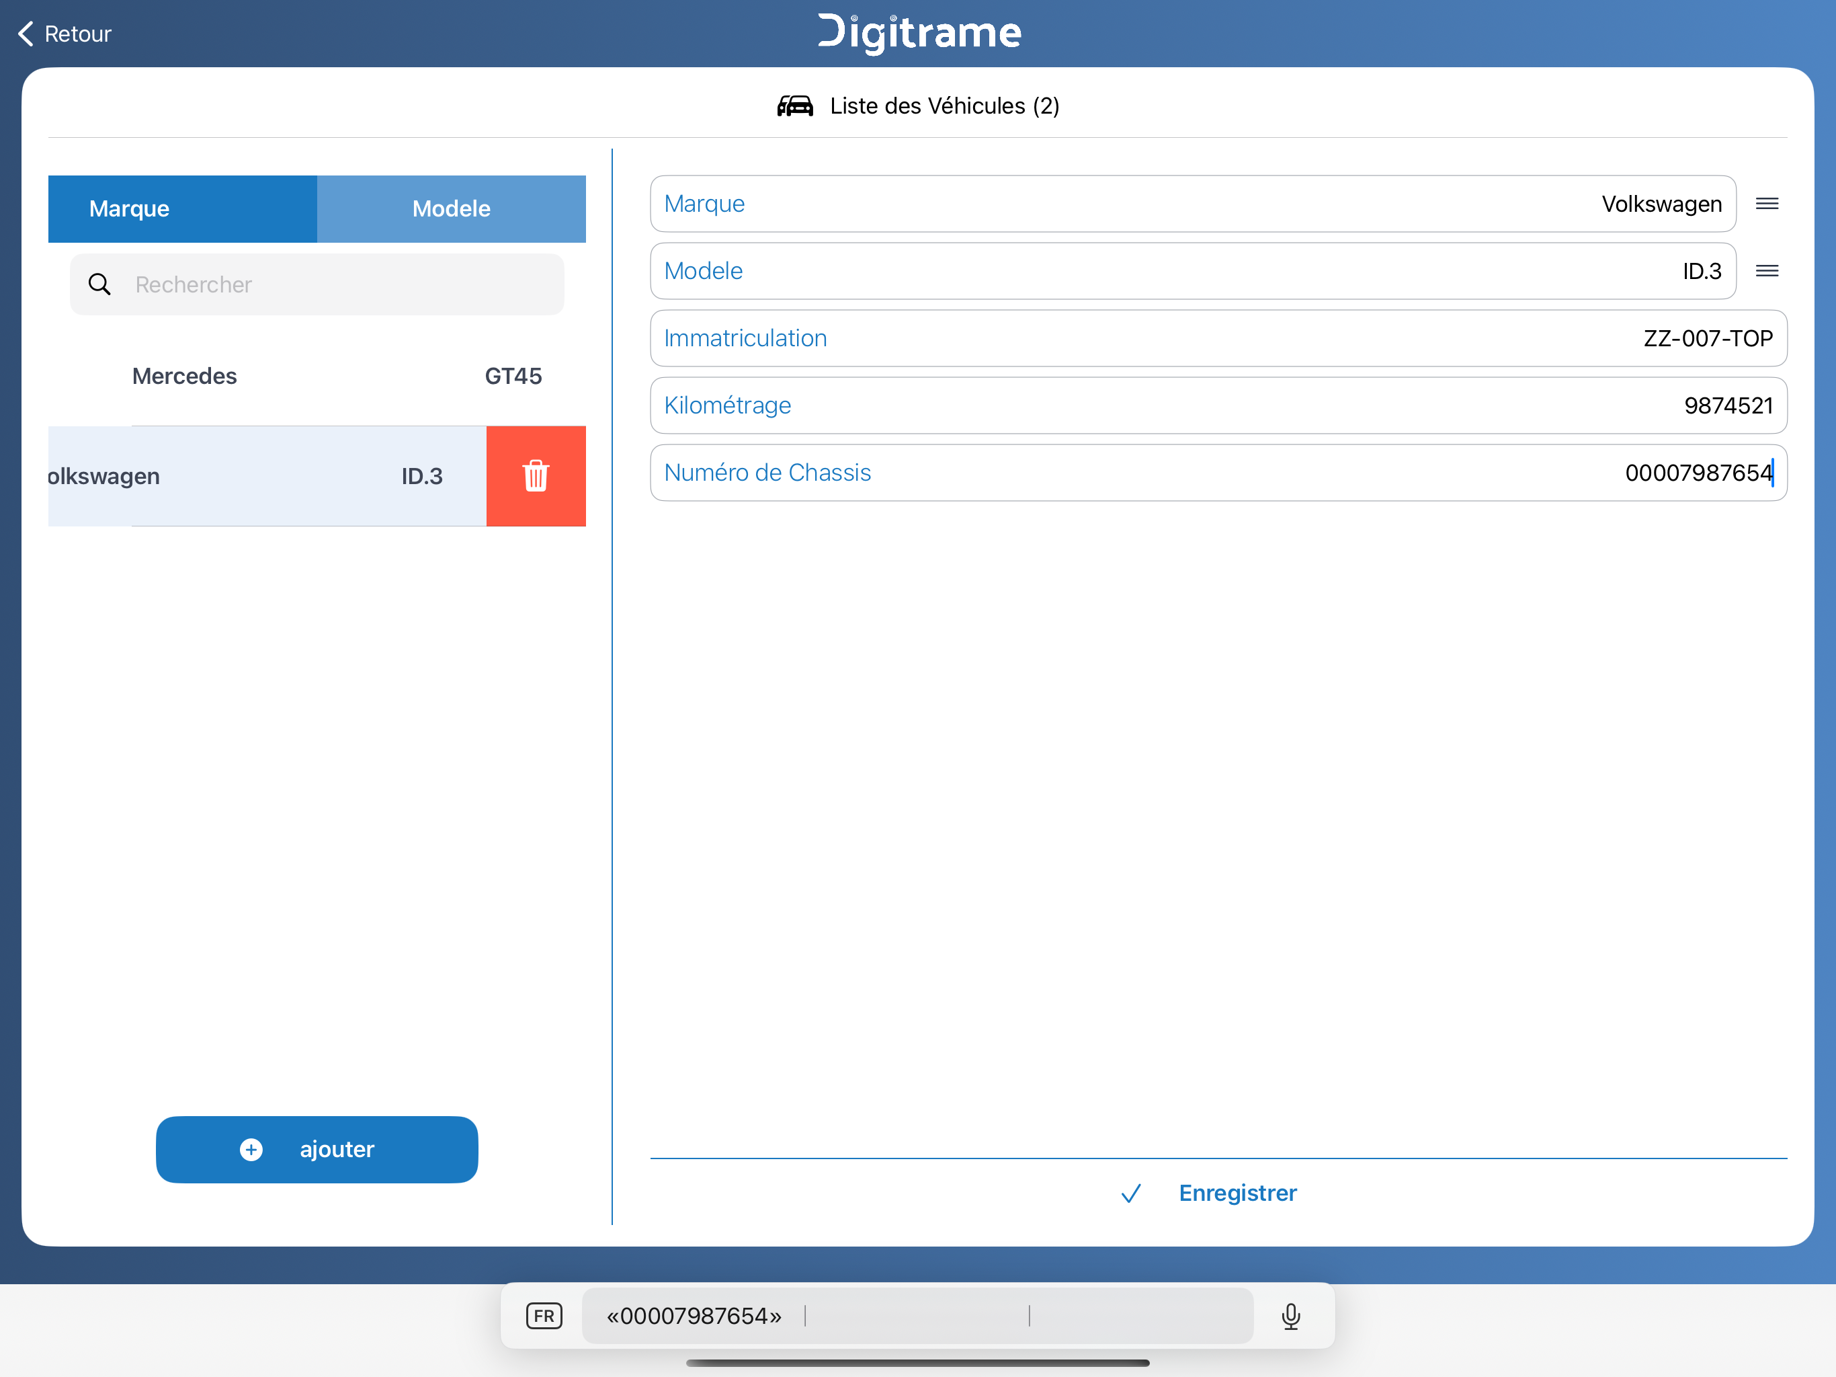This screenshot has width=1836, height=1377.
Task: Click the checkmark icon beside Enregistrer
Action: click(1131, 1193)
